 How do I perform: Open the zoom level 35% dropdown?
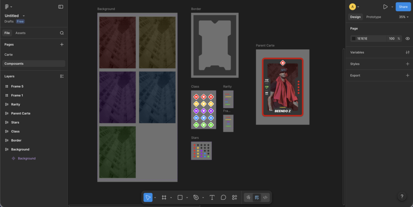[x=404, y=17]
